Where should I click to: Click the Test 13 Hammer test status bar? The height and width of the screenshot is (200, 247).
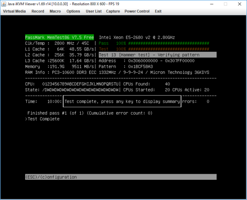pos(158,55)
